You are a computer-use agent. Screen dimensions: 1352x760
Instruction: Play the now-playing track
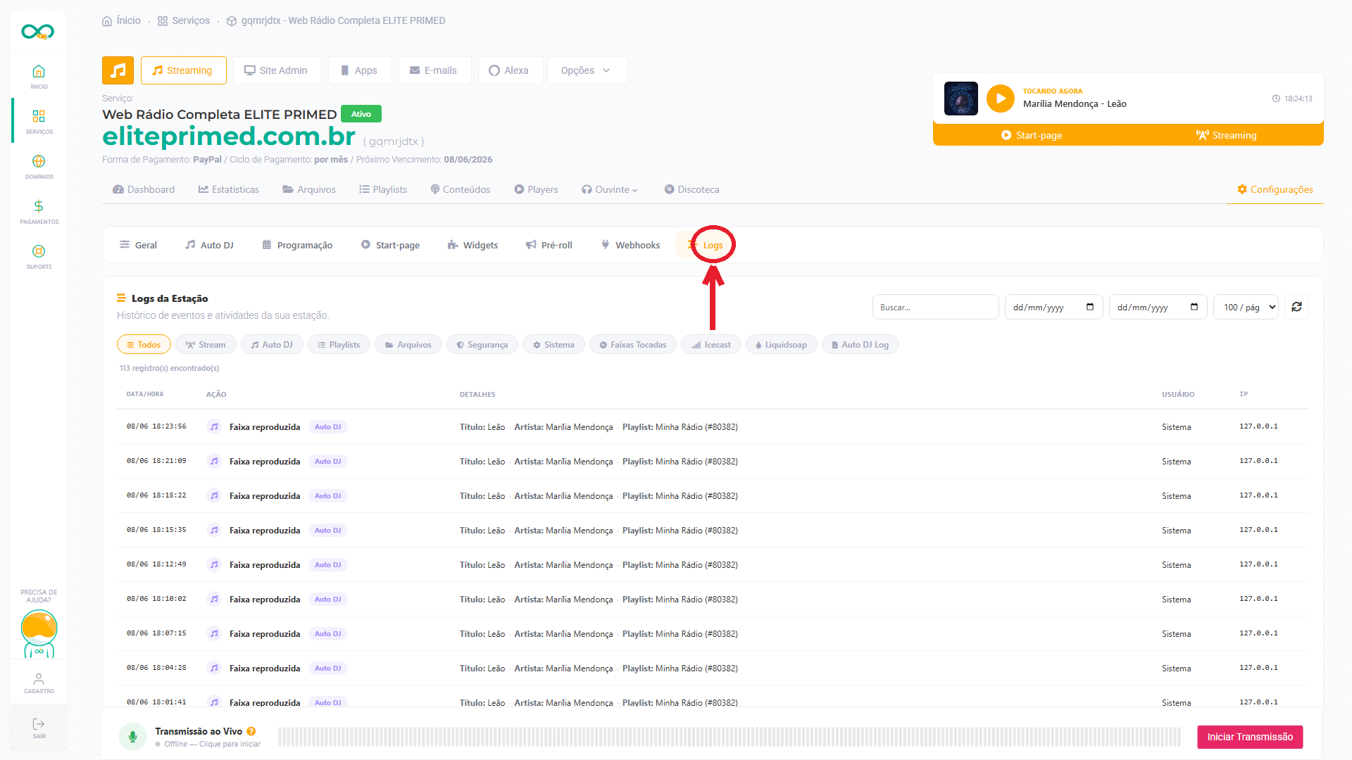(x=1000, y=99)
